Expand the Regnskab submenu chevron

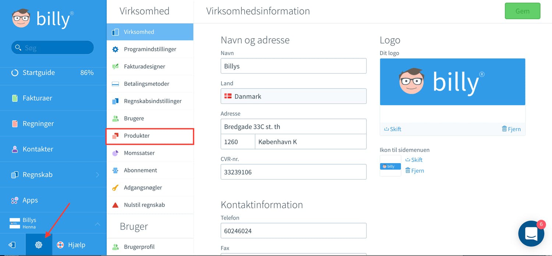pos(98,175)
